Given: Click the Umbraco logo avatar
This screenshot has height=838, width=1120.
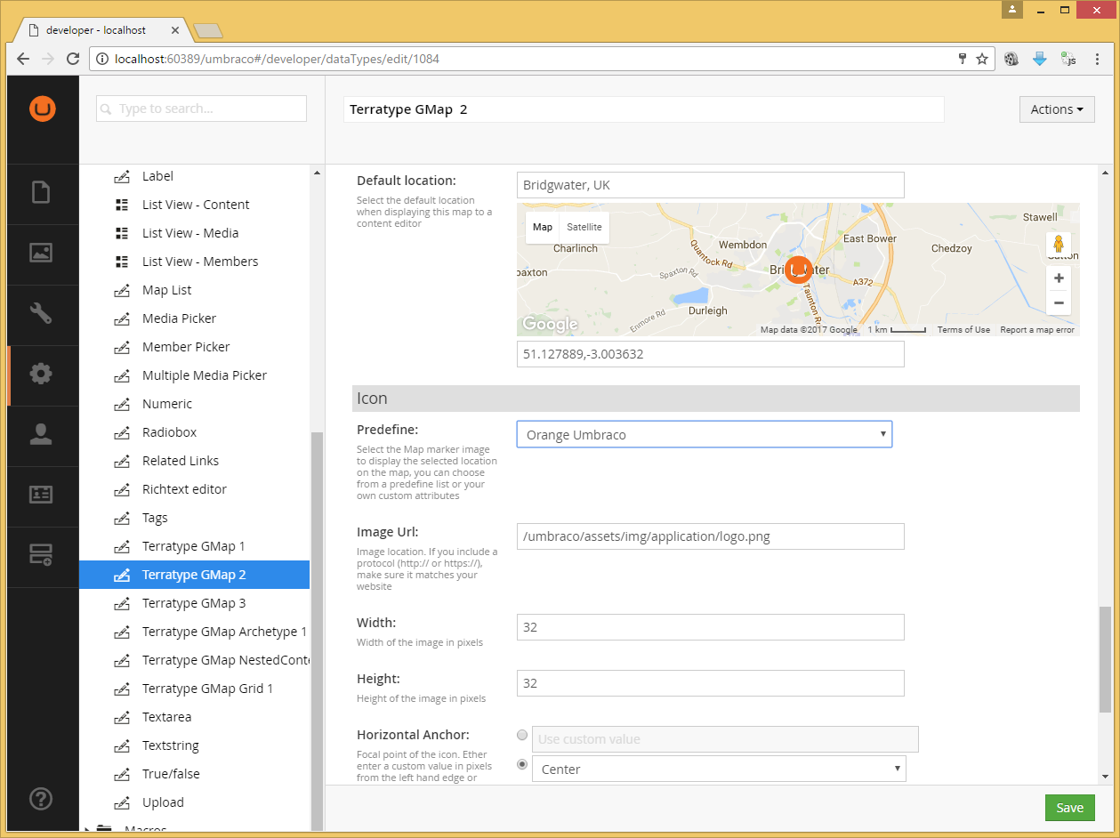Looking at the screenshot, I should pos(42,109).
